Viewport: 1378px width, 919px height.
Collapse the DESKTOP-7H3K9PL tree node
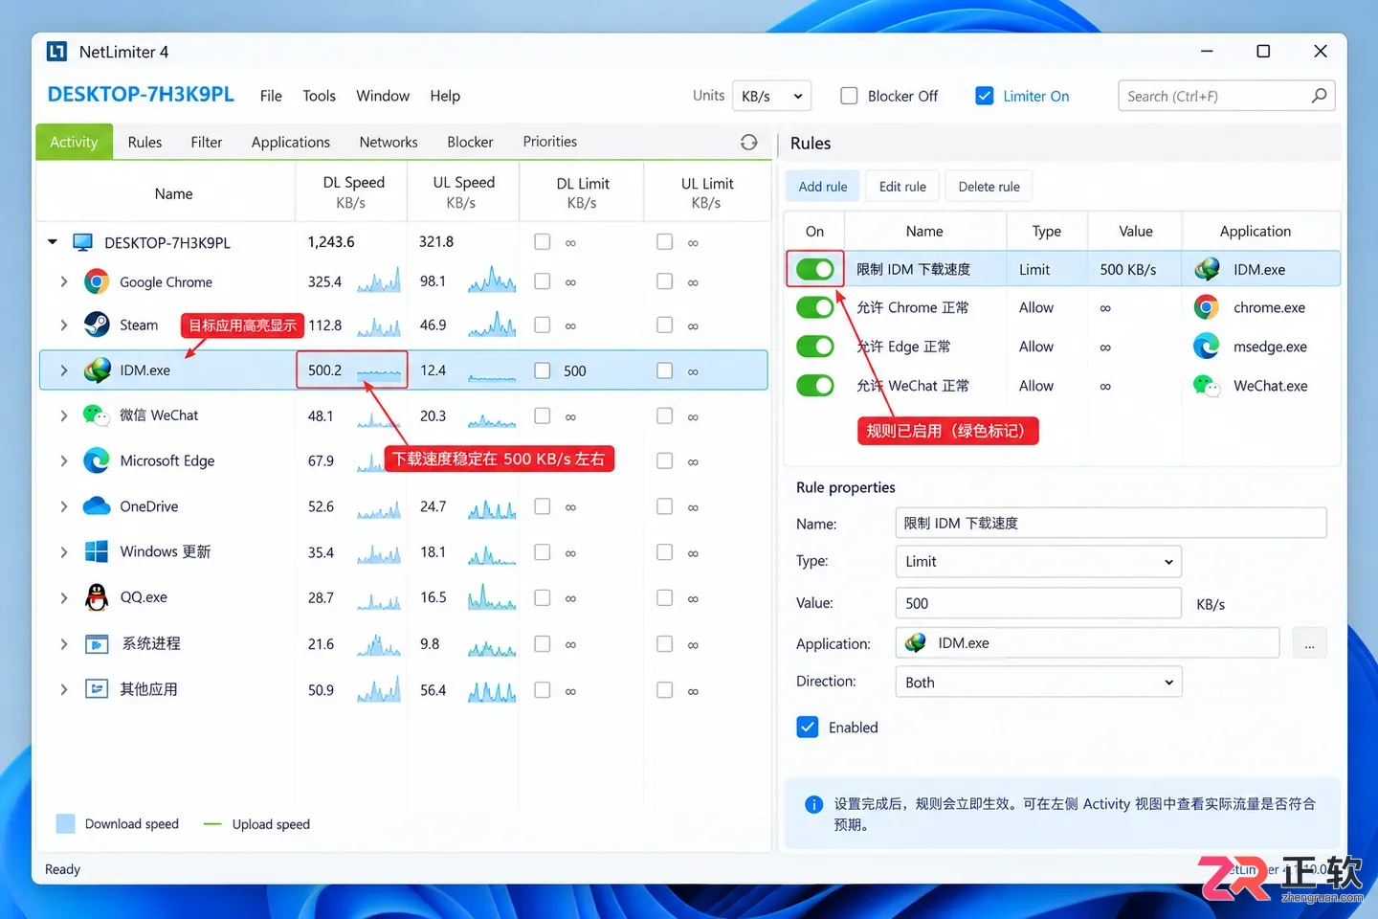(x=53, y=242)
